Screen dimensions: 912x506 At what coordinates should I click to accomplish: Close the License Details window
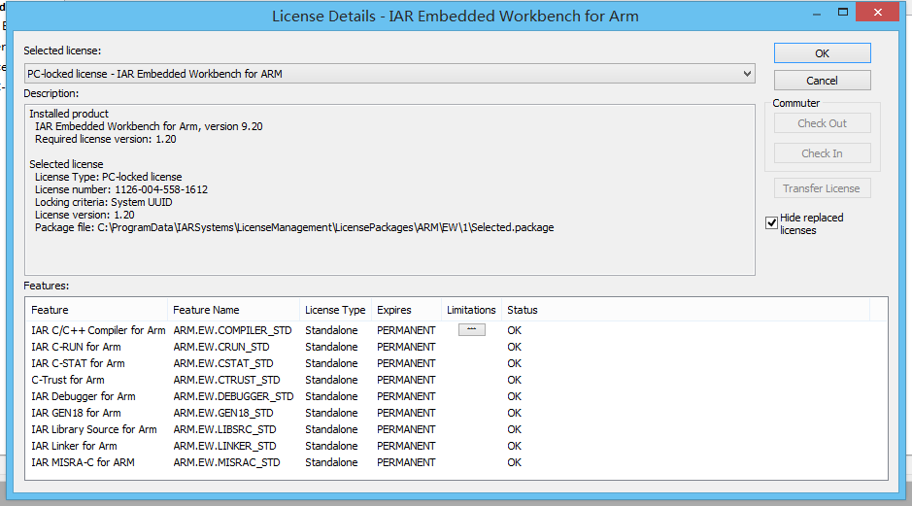tap(878, 13)
